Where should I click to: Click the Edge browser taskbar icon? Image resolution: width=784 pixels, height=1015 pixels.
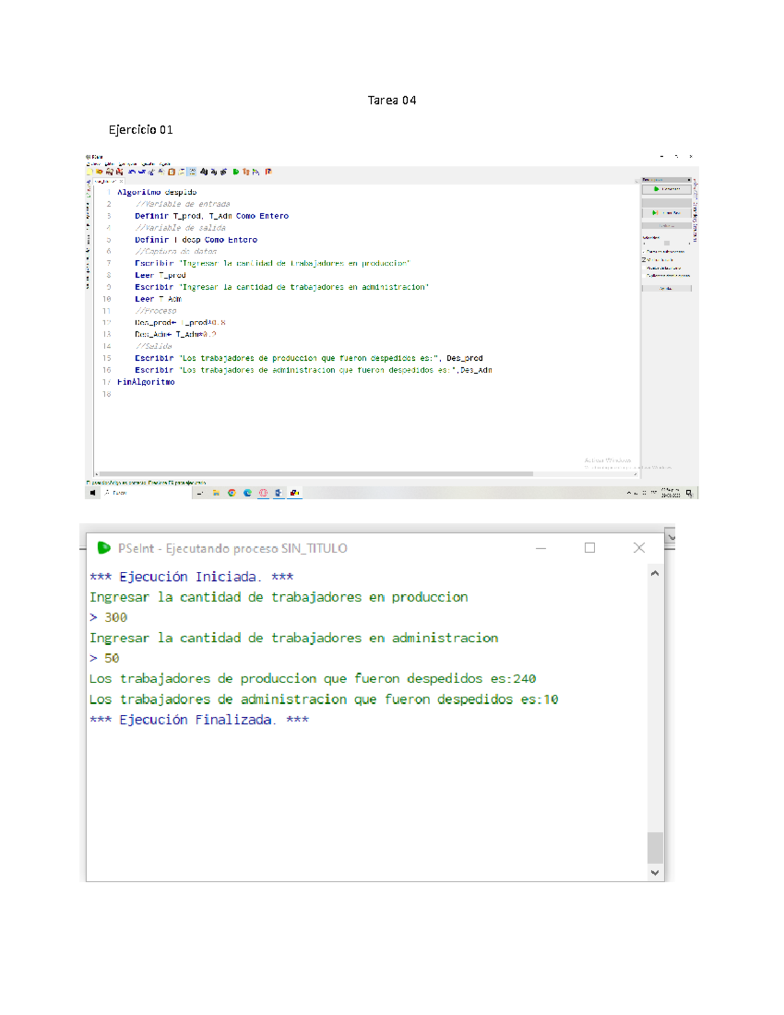point(247,493)
